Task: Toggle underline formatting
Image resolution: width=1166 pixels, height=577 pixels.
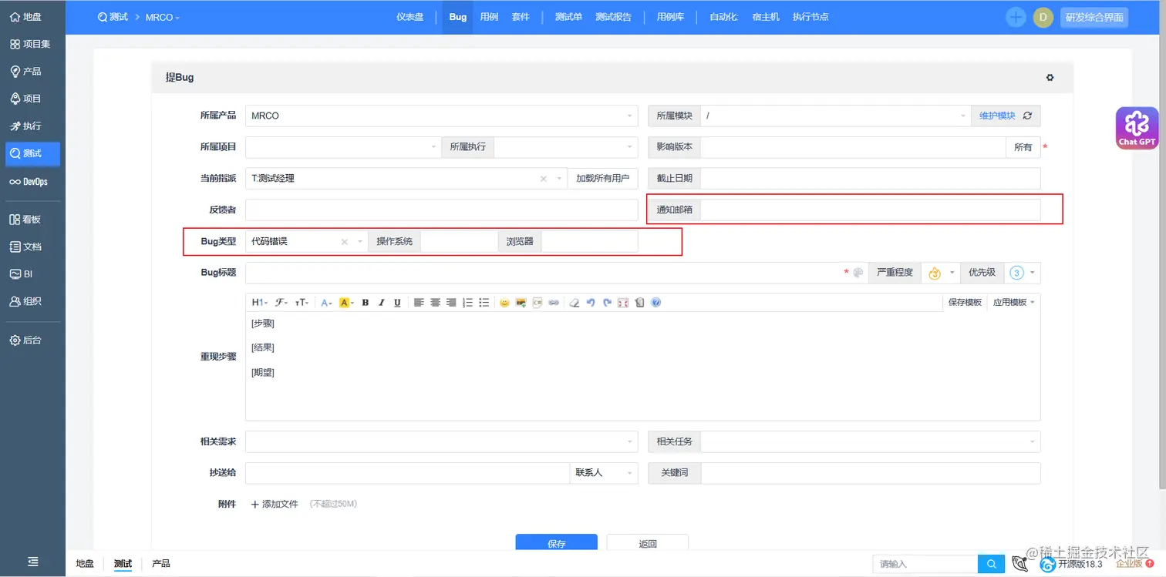Action: (397, 303)
